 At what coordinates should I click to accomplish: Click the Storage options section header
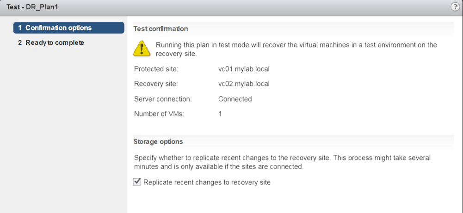coord(158,141)
